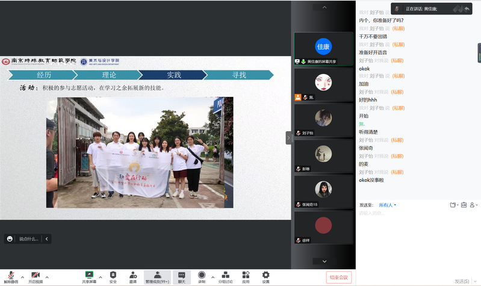Image resolution: width=481 pixels, height=286 pixels.
Task: Click the red 结束会议 end meeting button
Action: 338,277
